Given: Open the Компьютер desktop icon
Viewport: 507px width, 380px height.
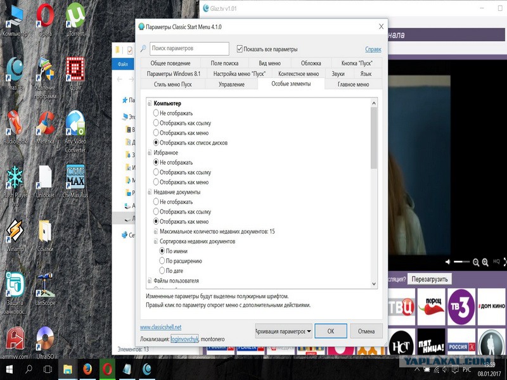Looking at the screenshot, I should click(15, 20).
